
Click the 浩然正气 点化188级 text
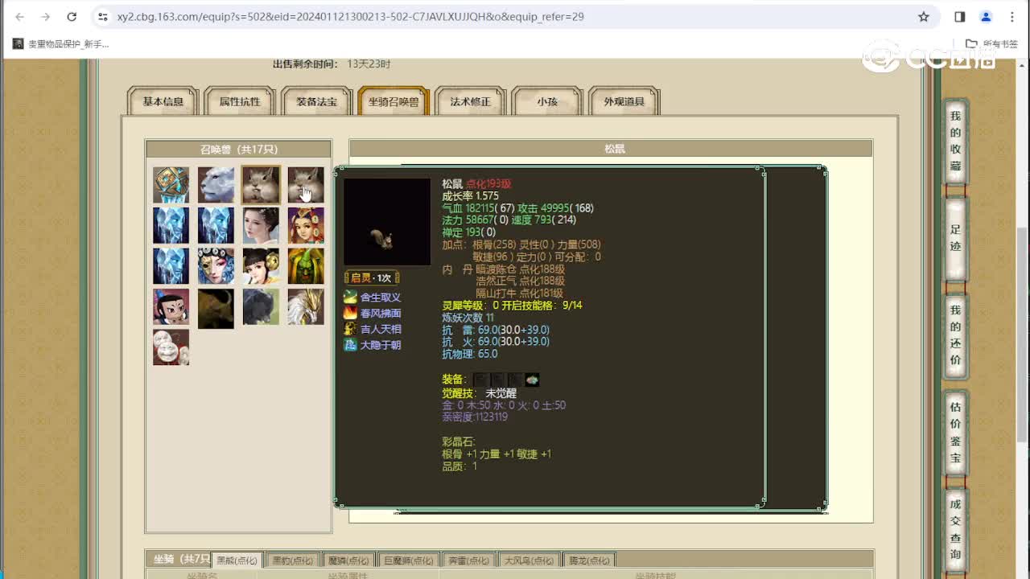point(520,281)
